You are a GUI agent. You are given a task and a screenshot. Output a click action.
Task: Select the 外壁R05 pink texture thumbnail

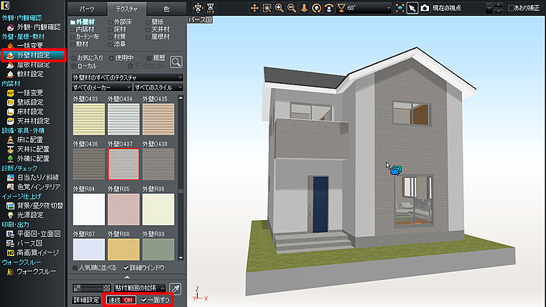(122, 209)
